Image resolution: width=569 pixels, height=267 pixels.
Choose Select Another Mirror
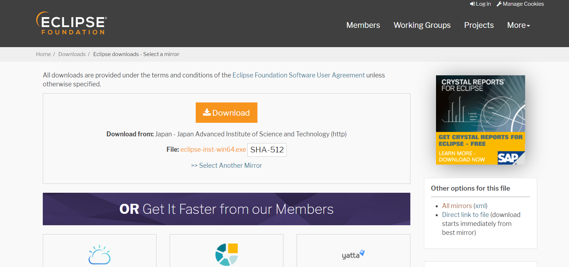pyautogui.click(x=226, y=166)
